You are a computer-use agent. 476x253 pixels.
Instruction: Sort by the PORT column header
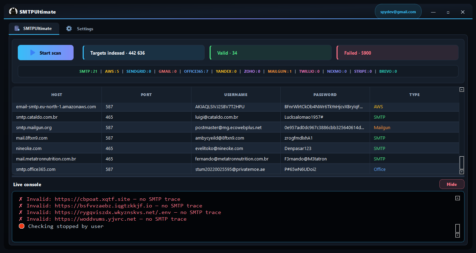pyautogui.click(x=146, y=95)
